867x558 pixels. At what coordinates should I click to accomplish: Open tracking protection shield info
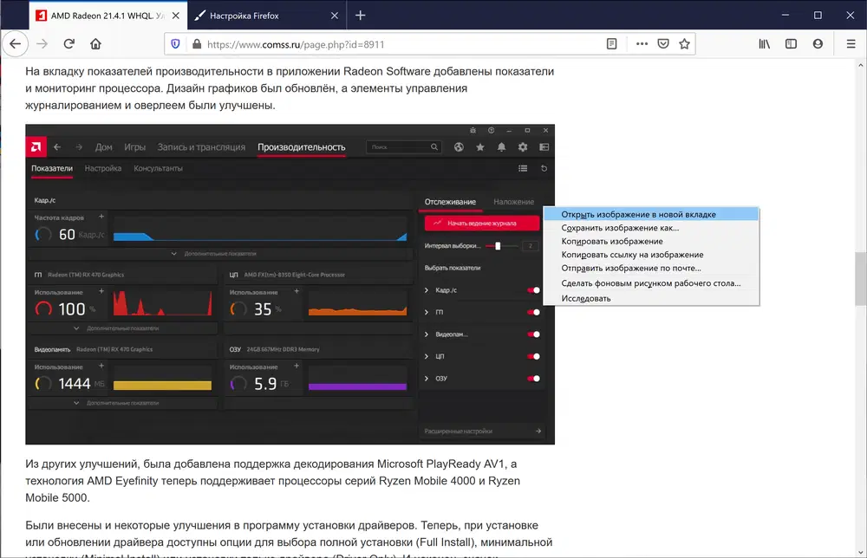point(175,44)
